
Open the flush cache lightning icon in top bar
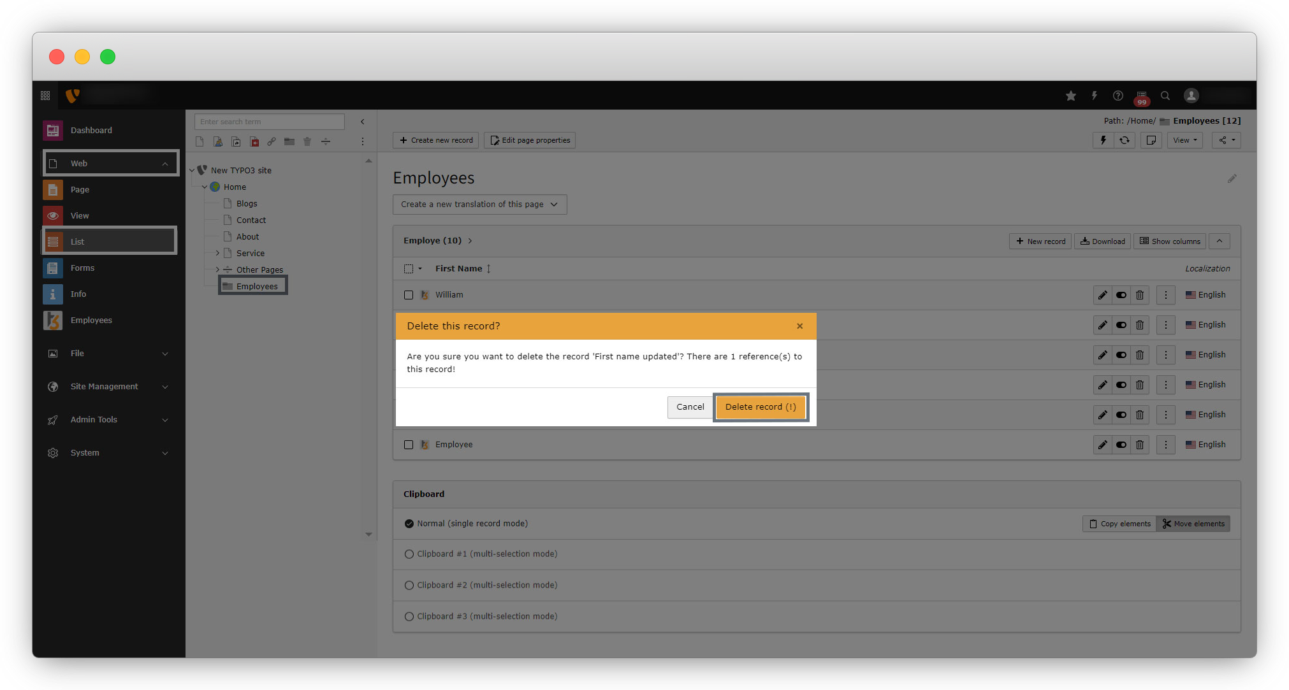[x=1095, y=96]
